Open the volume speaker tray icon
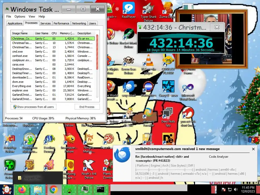 tap(236, 189)
